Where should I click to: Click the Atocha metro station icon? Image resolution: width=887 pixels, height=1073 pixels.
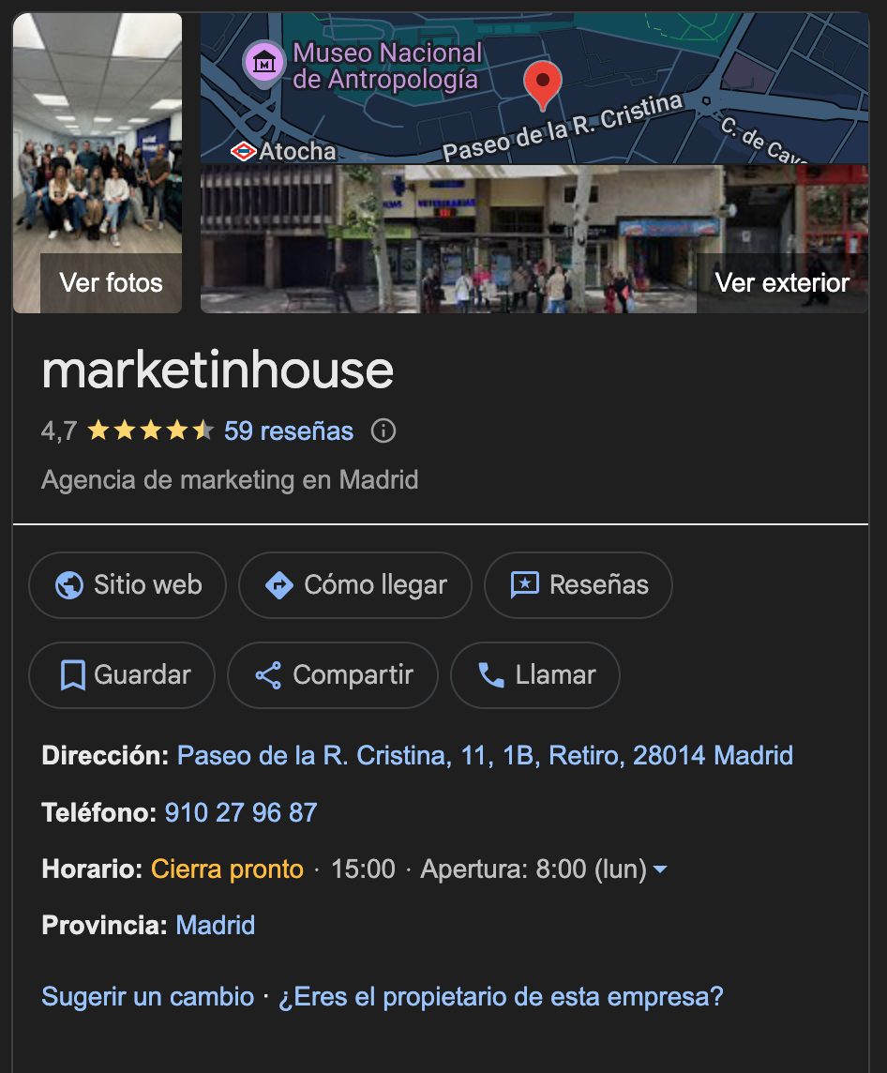coord(243,151)
